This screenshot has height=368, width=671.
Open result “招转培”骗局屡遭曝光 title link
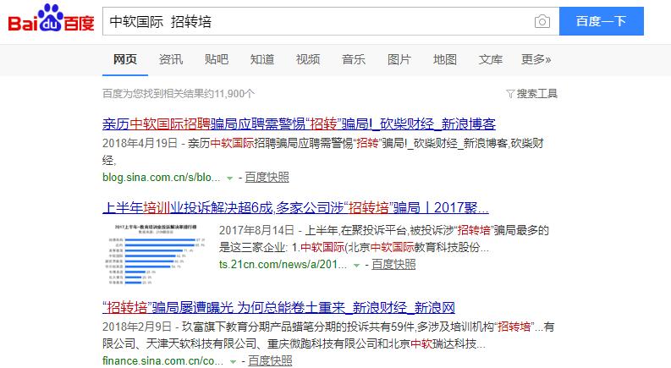point(278,308)
